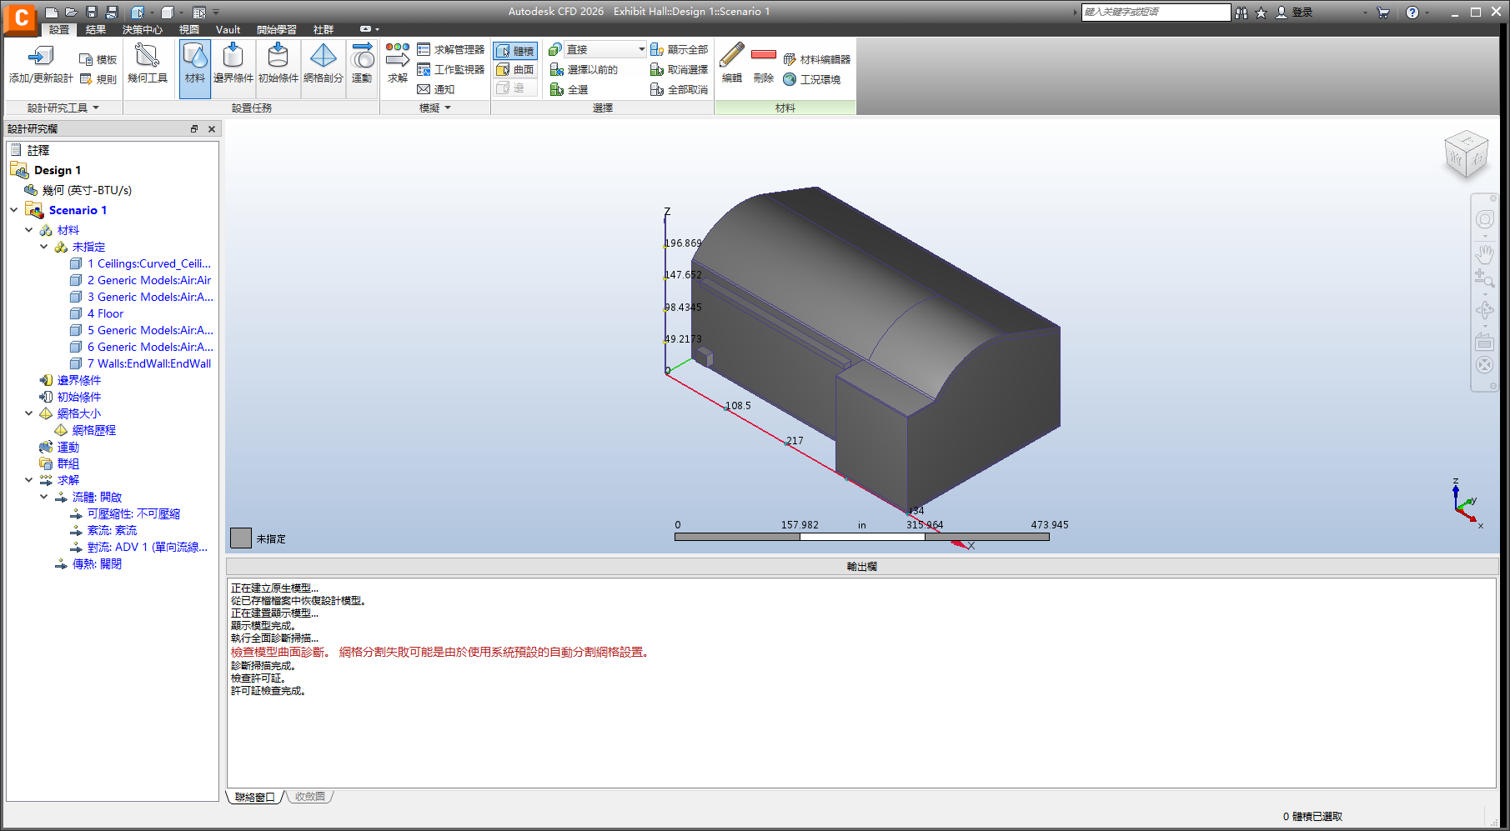Select 網格歷程 tree item
1510x831 pixels.
(93, 430)
